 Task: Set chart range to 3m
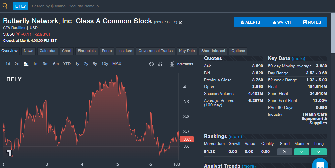(x=46, y=64)
